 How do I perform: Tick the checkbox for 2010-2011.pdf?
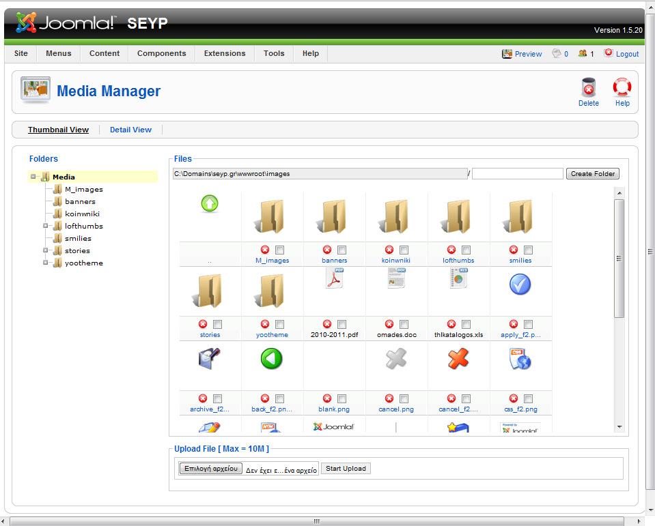pyautogui.click(x=342, y=324)
